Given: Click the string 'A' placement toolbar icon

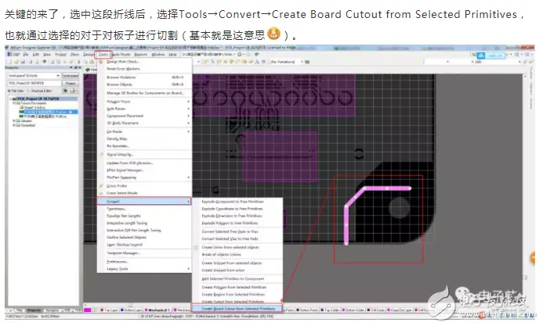Looking at the screenshot, I should point(257,62).
